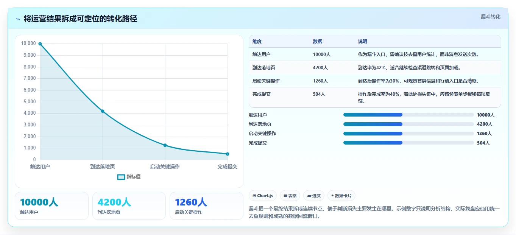Click the 1260人 table data cell
The height and width of the screenshot is (235, 516).
tap(321, 81)
